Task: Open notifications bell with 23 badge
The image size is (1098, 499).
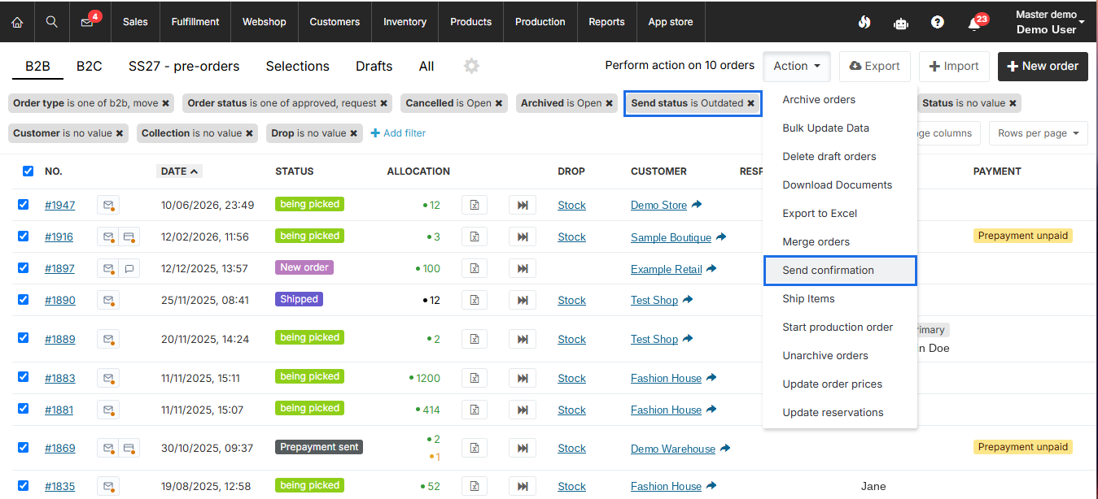Action: (975, 23)
